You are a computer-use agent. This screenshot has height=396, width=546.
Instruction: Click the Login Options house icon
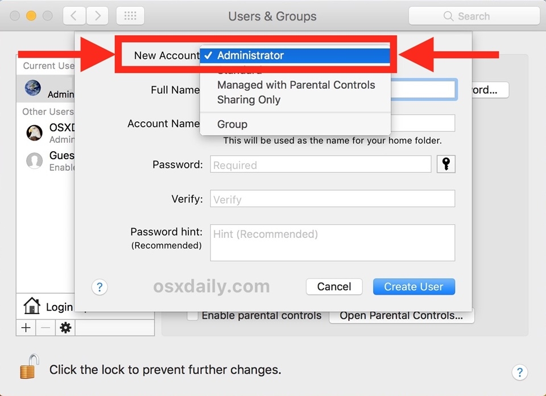tap(32, 306)
